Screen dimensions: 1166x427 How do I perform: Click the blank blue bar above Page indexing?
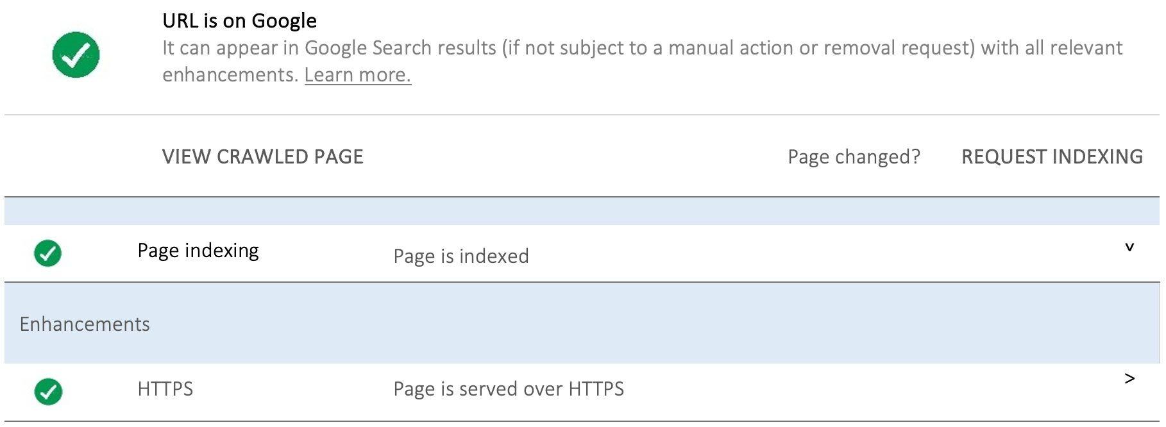pyautogui.click(x=582, y=211)
